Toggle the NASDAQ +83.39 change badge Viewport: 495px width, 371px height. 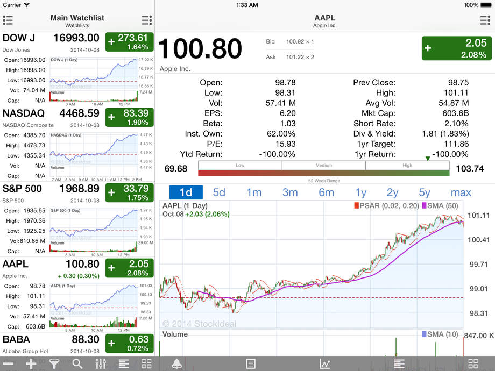click(130, 117)
